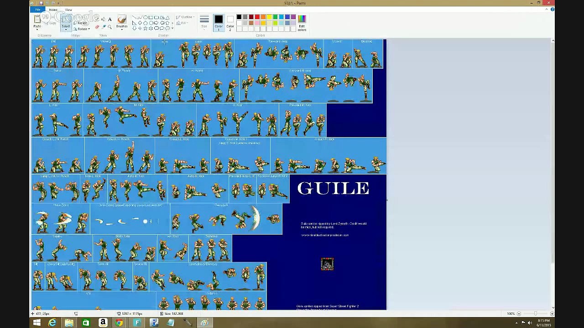Click the Resize button
The image size is (584, 328).
click(x=80, y=23)
